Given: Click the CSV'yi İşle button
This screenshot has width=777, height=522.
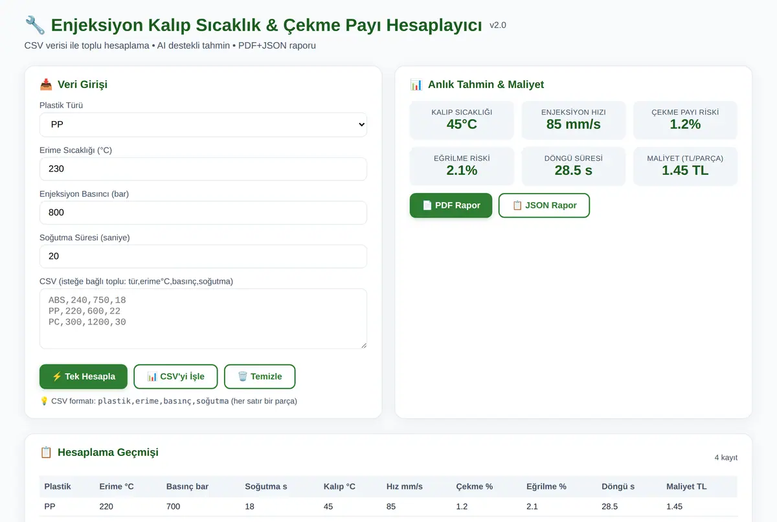Looking at the screenshot, I should pyautogui.click(x=175, y=376).
